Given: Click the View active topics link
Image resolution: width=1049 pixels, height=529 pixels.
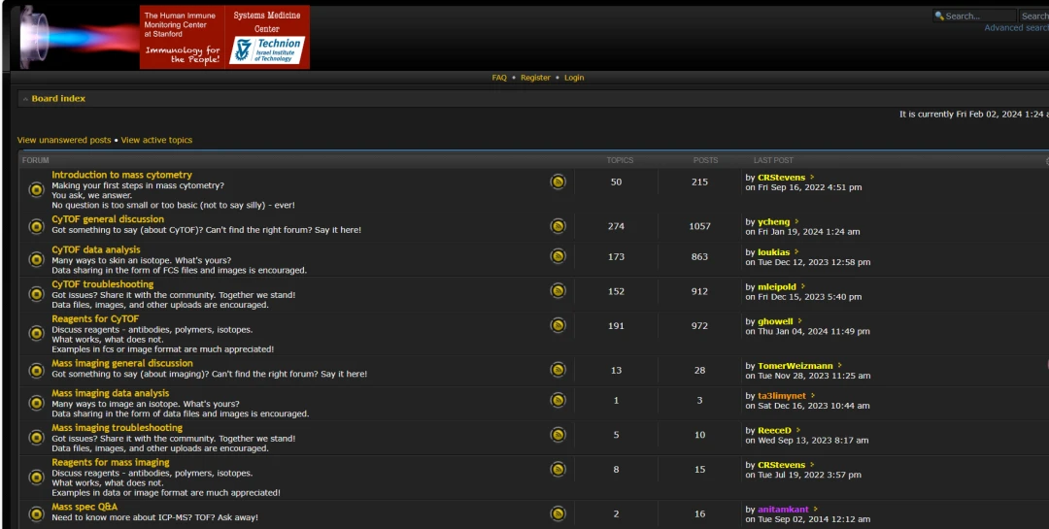Looking at the screenshot, I should click(x=156, y=140).
